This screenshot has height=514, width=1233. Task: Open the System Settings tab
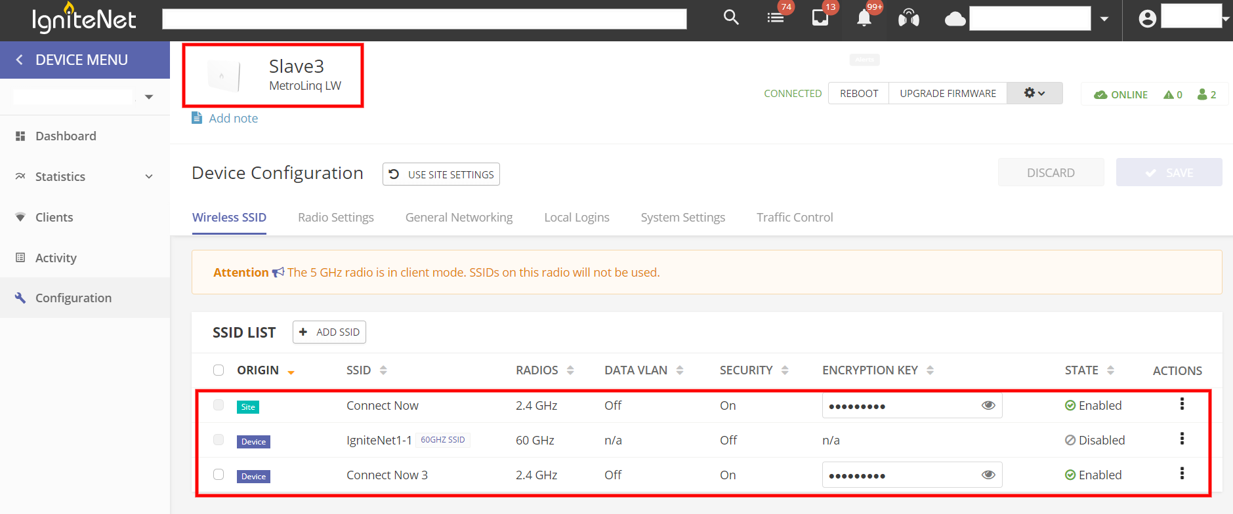coord(683,217)
